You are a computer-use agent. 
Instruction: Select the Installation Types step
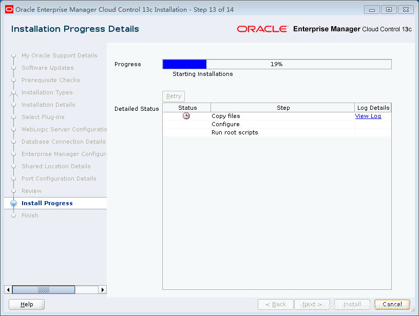point(47,92)
